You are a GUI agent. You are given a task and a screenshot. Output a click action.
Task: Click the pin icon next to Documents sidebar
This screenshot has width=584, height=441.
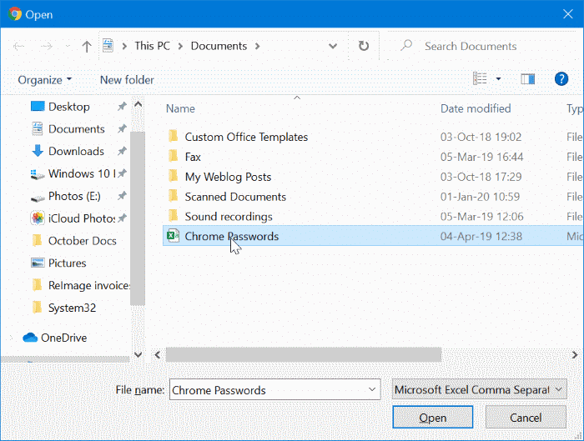(x=122, y=129)
